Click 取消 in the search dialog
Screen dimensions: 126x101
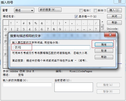point(104,51)
